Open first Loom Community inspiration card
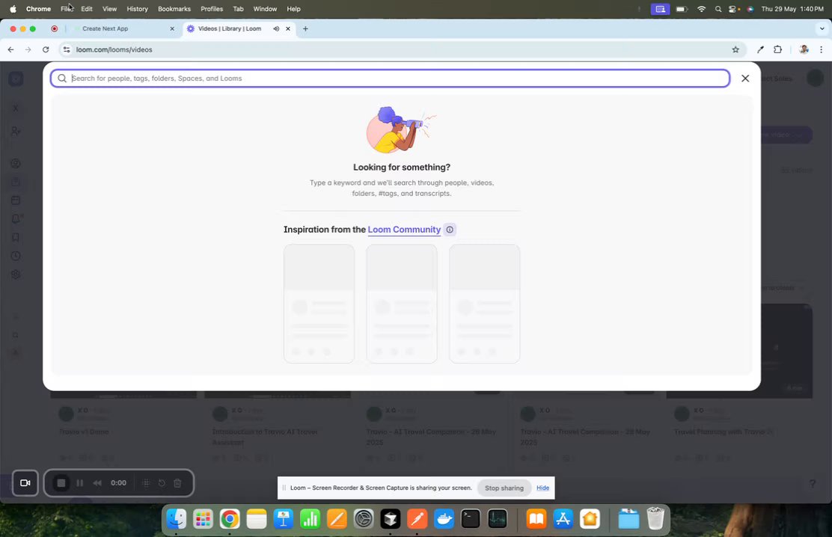 pos(319,304)
